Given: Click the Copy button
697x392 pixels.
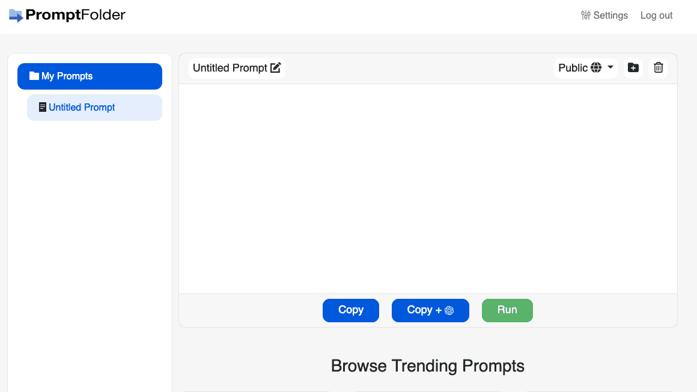Looking at the screenshot, I should point(350,310).
